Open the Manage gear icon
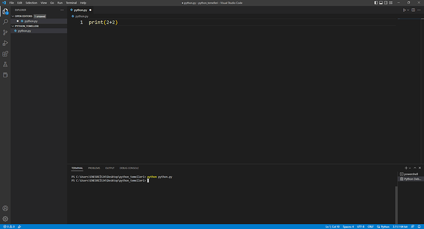Viewport: 424px width, 229px height. click(5, 219)
